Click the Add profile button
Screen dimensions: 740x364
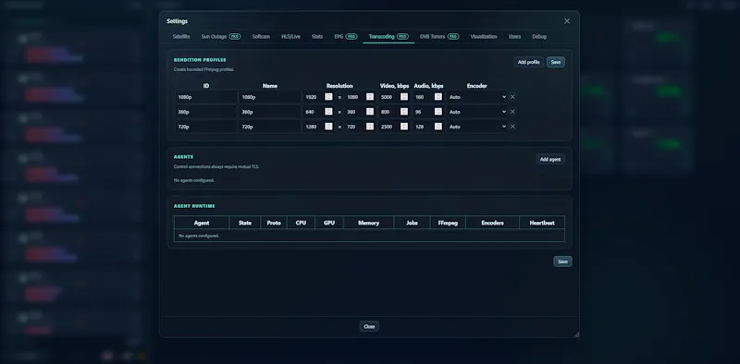pos(528,62)
